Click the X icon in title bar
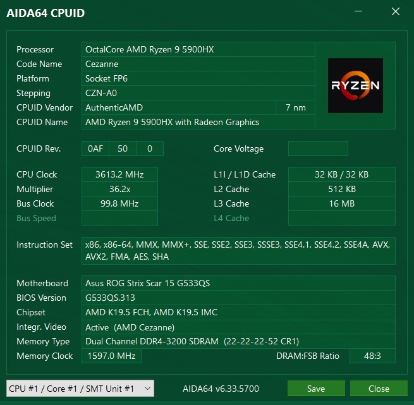414x405 pixels. [396, 11]
